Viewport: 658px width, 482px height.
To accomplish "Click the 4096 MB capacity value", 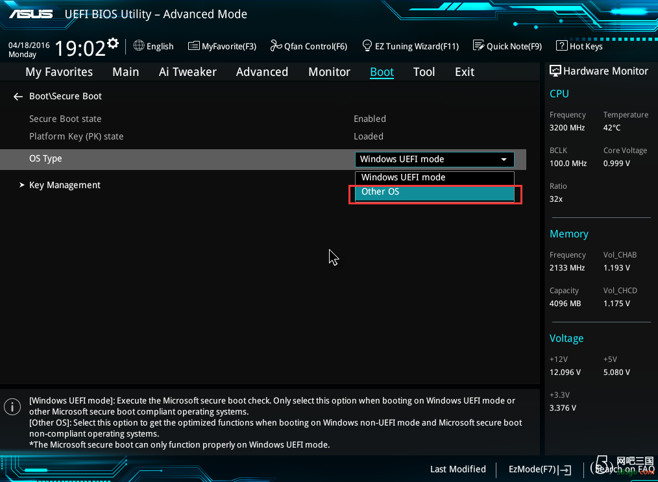I will pos(565,304).
